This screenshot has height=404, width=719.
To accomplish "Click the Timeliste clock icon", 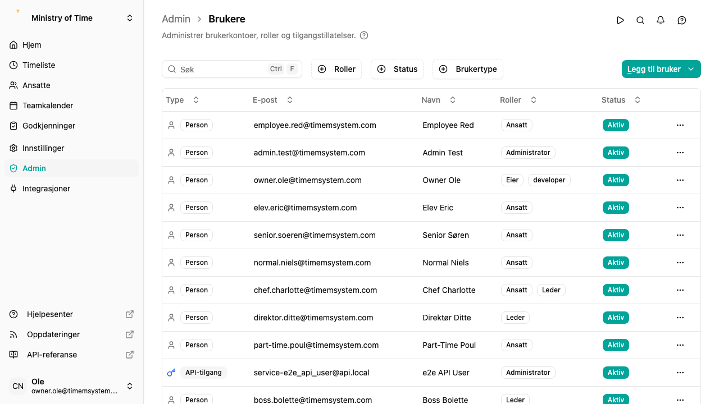I will point(13,65).
